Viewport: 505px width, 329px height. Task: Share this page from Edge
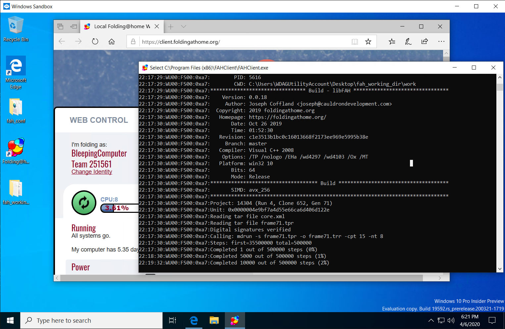pos(425,42)
